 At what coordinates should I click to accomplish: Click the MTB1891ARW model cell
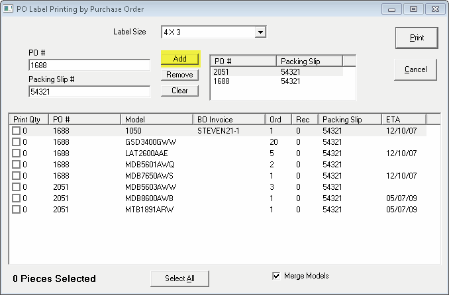click(x=149, y=210)
